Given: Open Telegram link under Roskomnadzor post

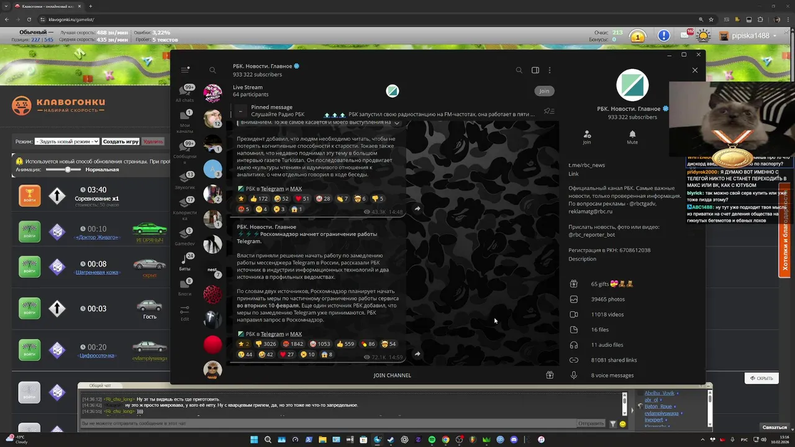Looking at the screenshot, I should 272,334.
